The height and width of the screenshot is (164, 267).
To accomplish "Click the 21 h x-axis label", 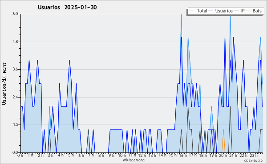I will pyautogui.click(x=233, y=156).
